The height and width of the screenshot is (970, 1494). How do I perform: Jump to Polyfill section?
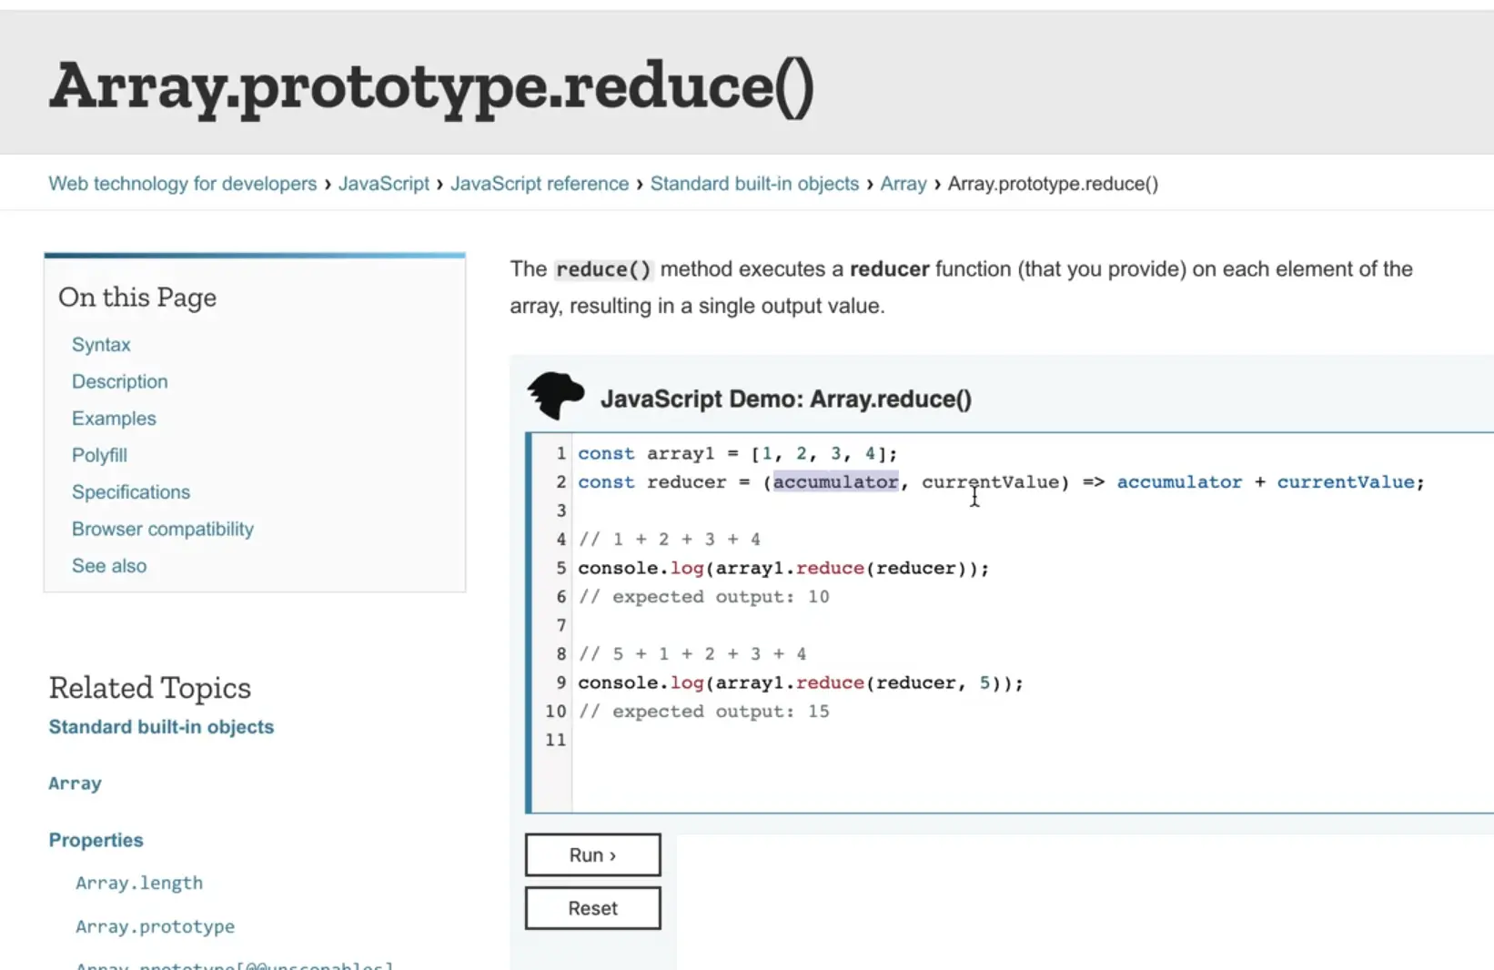99,455
